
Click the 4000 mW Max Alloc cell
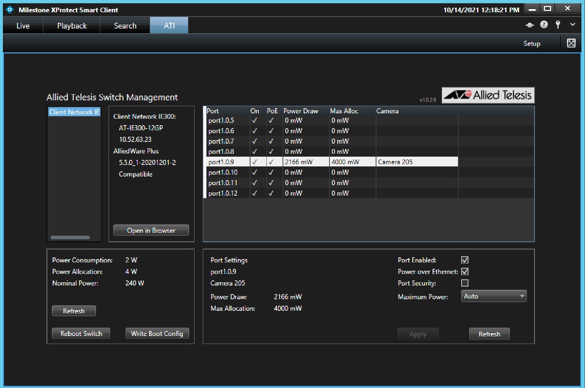coord(352,162)
